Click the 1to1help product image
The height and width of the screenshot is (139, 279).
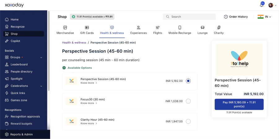pos(239,60)
